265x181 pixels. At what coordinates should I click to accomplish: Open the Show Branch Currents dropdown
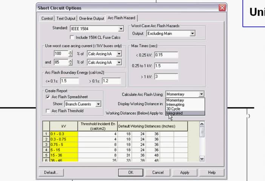tap(98, 104)
